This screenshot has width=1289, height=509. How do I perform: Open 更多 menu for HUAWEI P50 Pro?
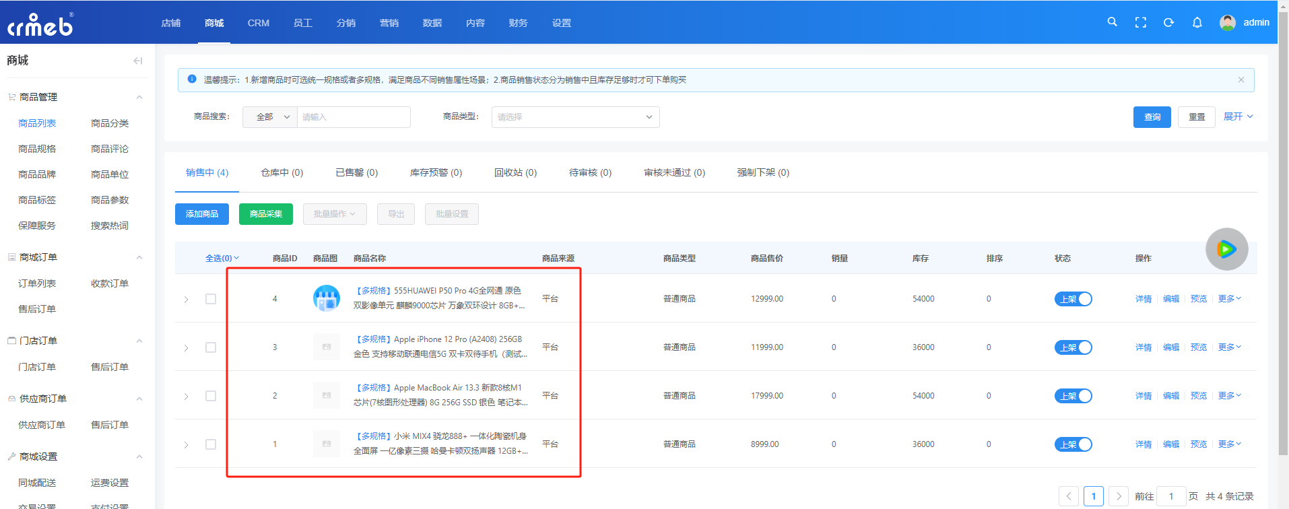(x=1229, y=299)
